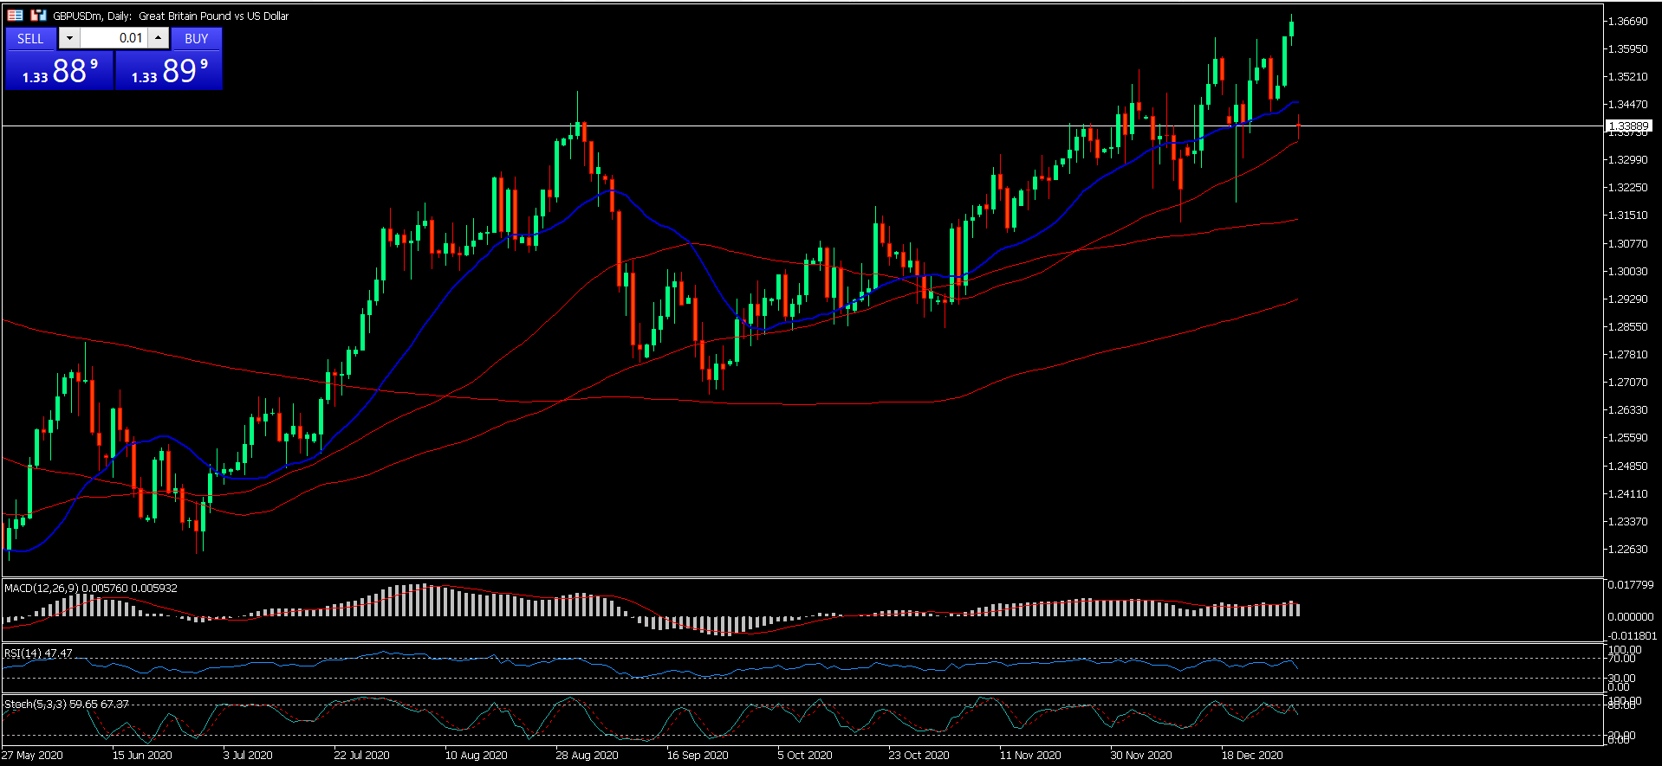Increase lot volume with up arrow
The image size is (1662, 766).
coord(158,38)
